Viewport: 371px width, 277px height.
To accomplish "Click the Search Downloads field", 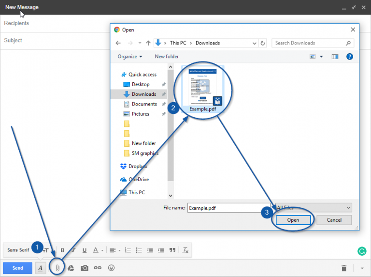I will click(309, 43).
